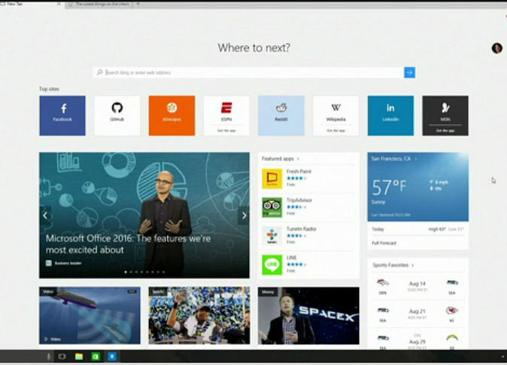Click the green LINE app icon
507x365 pixels.
[272, 265]
